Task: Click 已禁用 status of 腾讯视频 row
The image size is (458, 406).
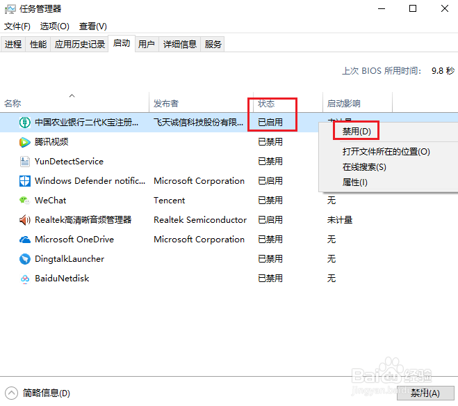Action: tap(270, 142)
